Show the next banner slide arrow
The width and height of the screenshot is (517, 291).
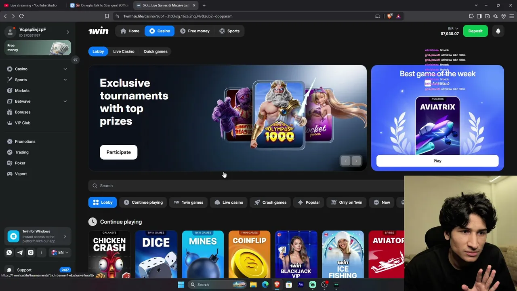[356, 161]
